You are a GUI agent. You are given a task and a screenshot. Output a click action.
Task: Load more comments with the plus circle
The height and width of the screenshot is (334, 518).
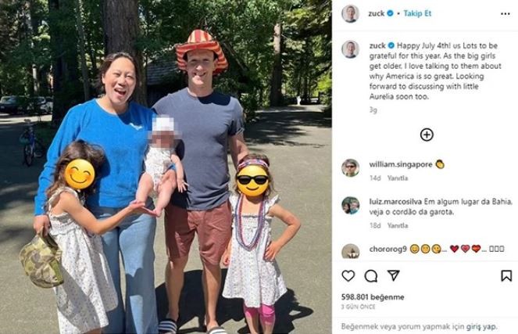tap(427, 135)
